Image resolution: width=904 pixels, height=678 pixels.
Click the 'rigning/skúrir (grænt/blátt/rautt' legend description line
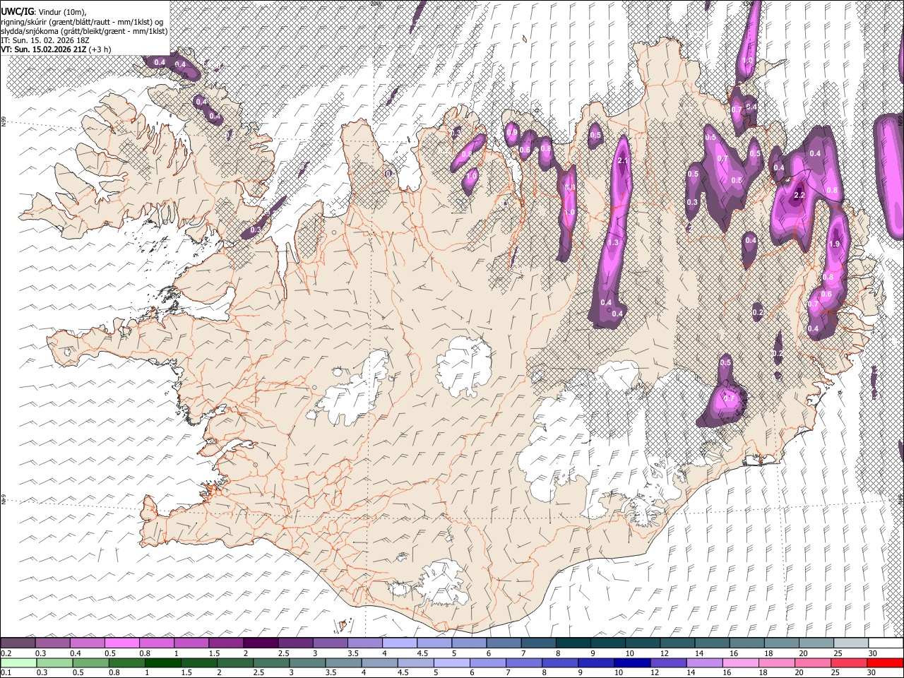(x=83, y=21)
